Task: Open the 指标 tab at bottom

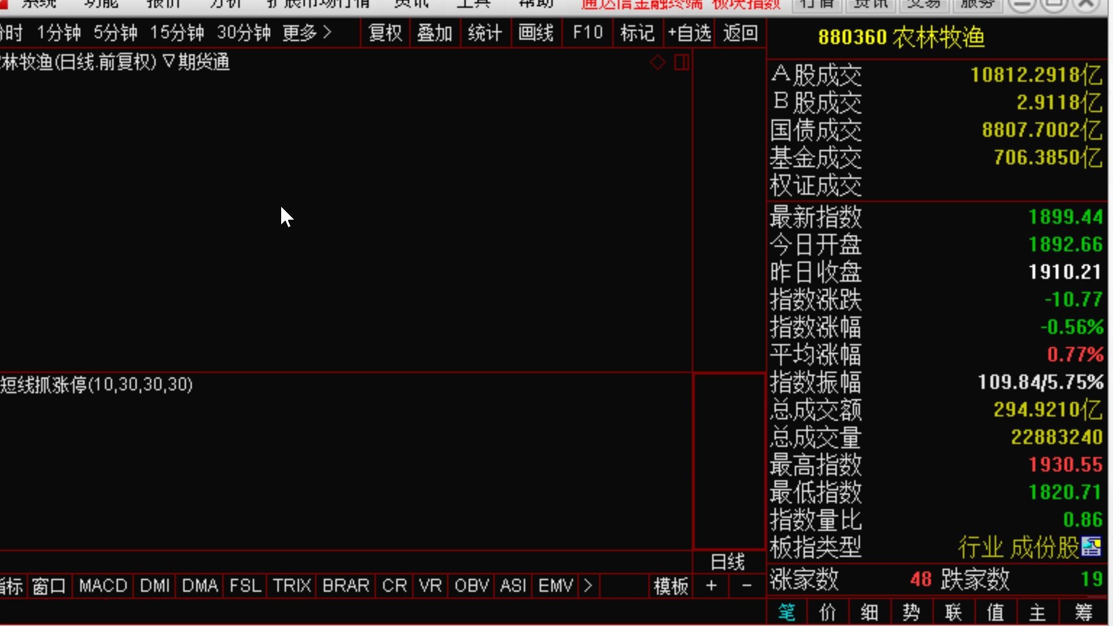Action: click(x=11, y=586)
